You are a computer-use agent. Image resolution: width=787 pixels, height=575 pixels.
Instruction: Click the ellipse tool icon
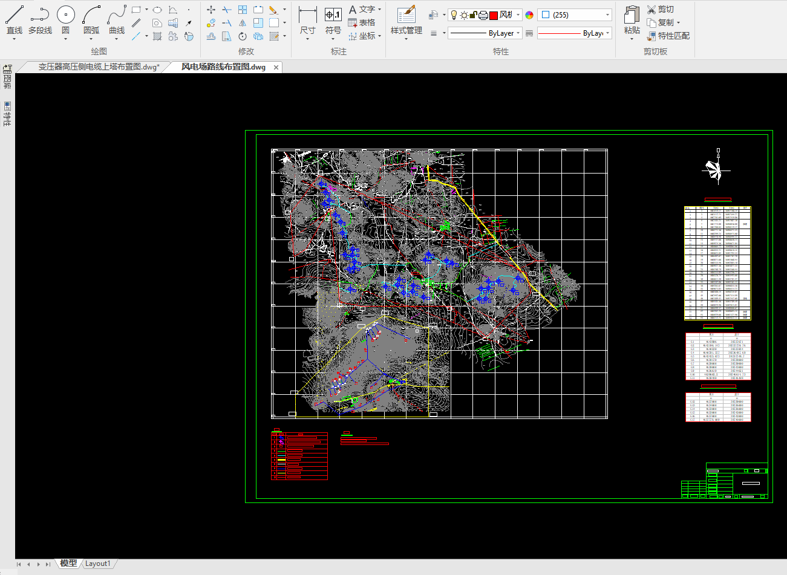pyautogui.click(x=157, y=10)
